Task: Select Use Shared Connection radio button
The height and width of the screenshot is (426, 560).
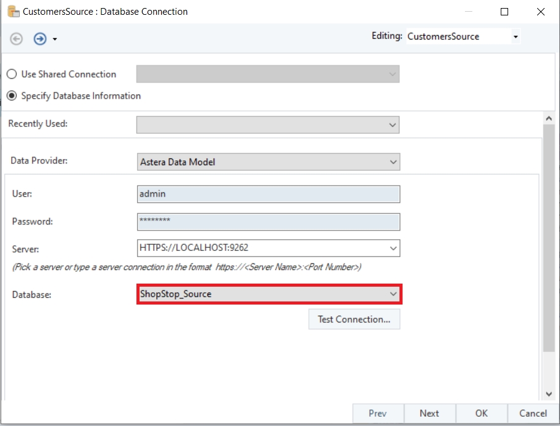Action: (x=12, y=74)
